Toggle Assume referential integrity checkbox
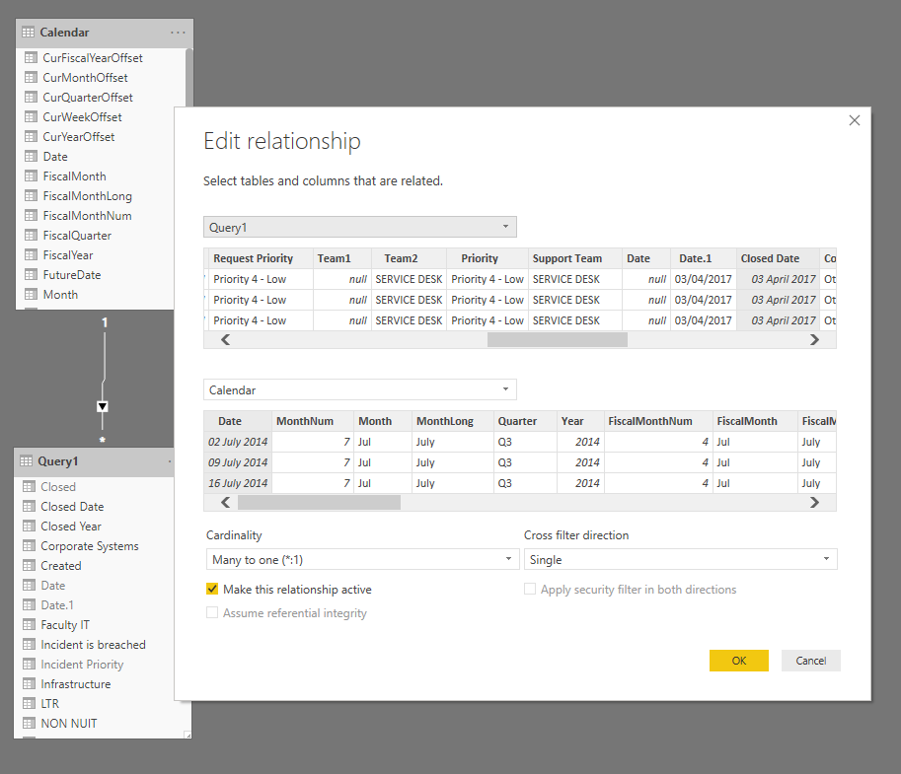Image resolution: width=901 pixels, height=774 pixels. pos(212,612)
